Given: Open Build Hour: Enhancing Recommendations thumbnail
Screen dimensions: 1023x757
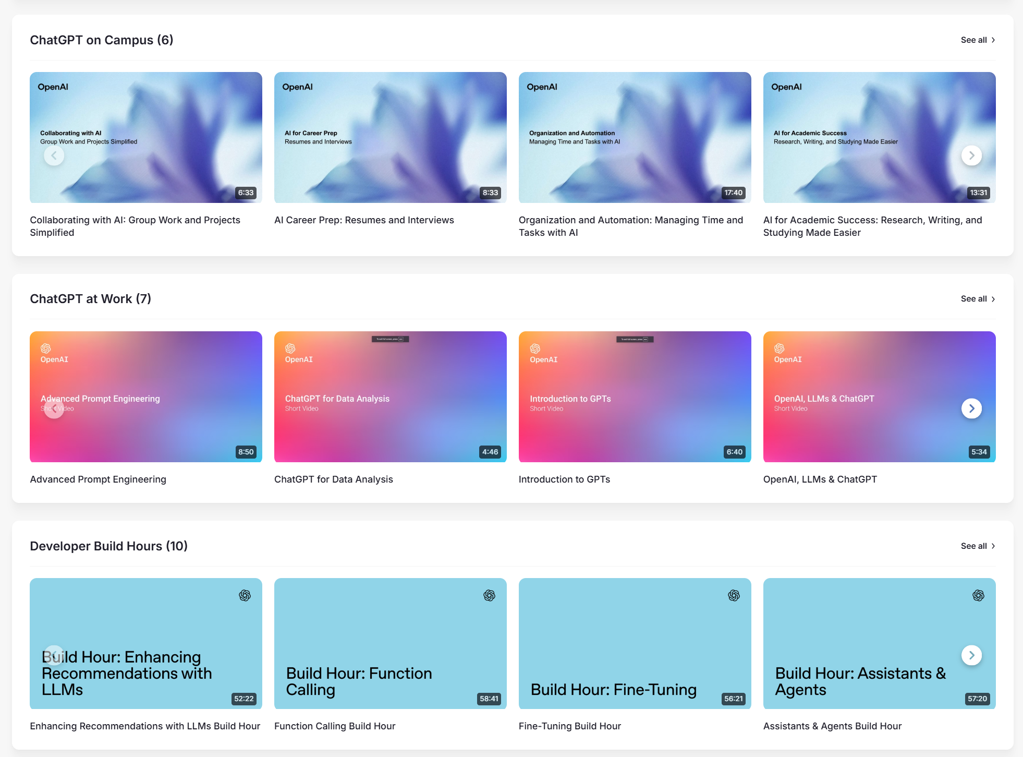Looking at the screenshot, I should pyautogui.click(x=146, y=643).
